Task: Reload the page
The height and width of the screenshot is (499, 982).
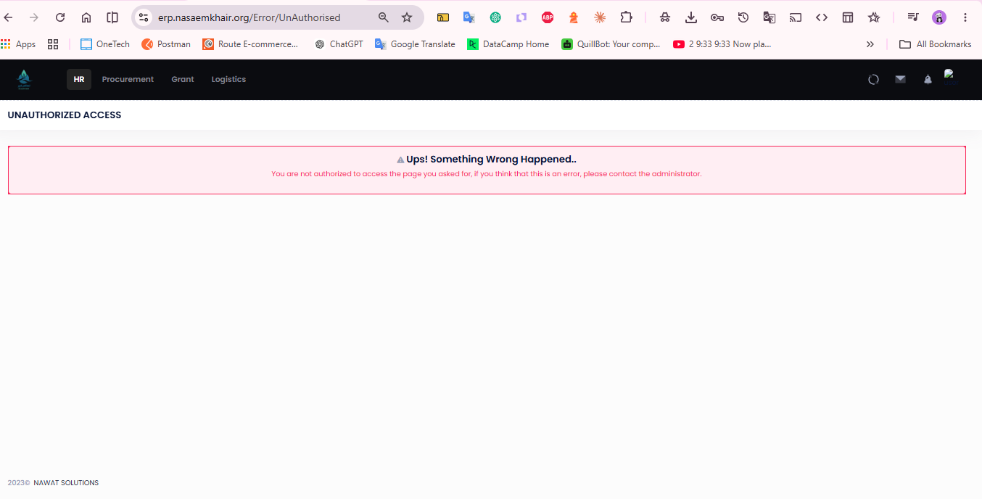Action: pos(60,17)
